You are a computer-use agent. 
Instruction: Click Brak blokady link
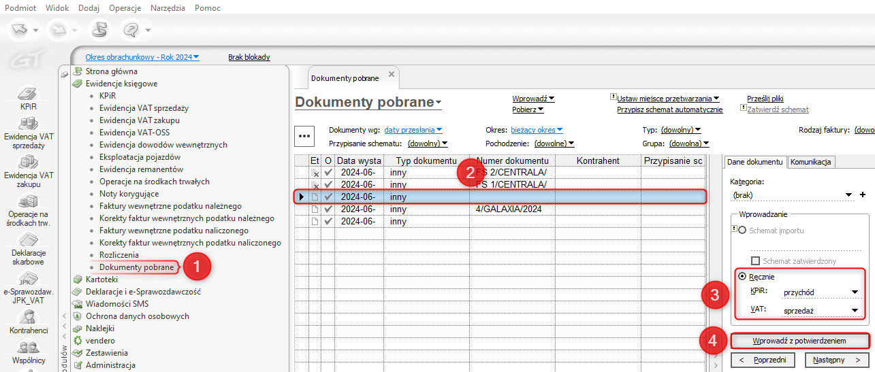[x=249, y=57]
